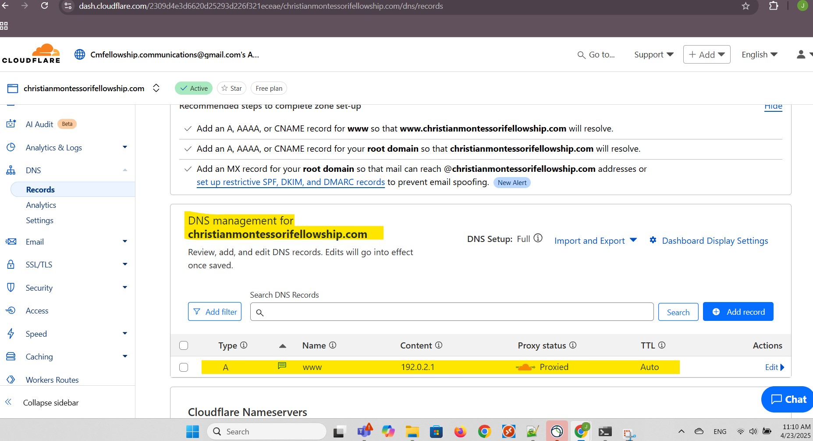
Task: Click Add record button
Action: [x=738, y=312]
